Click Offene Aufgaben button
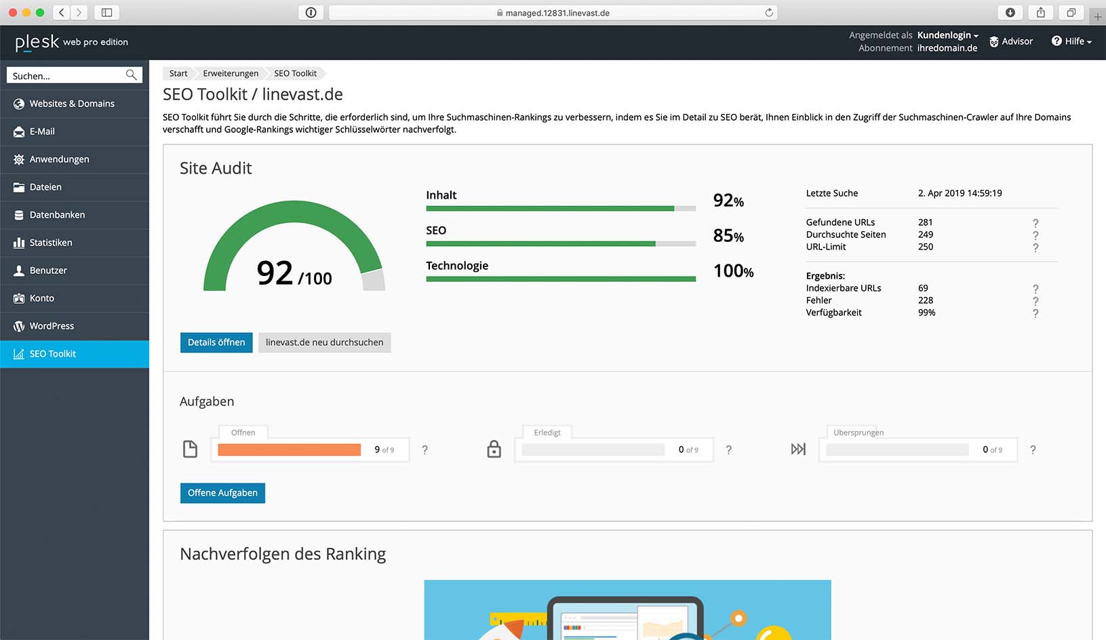The image size is (1106, 640). [x=222, y=493]
